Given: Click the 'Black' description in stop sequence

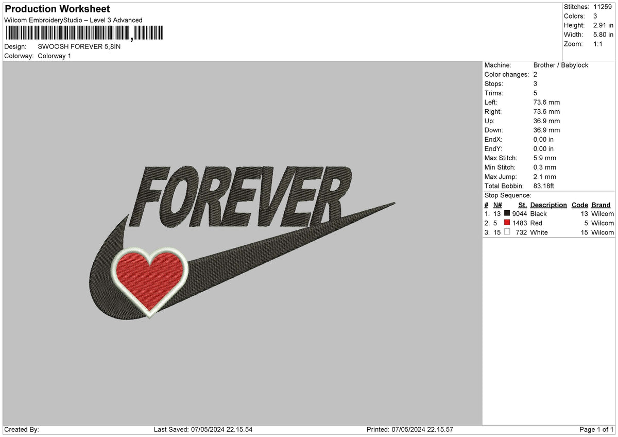Looking at the screenshot, I should pyautogui.click(x=539, y=214).
